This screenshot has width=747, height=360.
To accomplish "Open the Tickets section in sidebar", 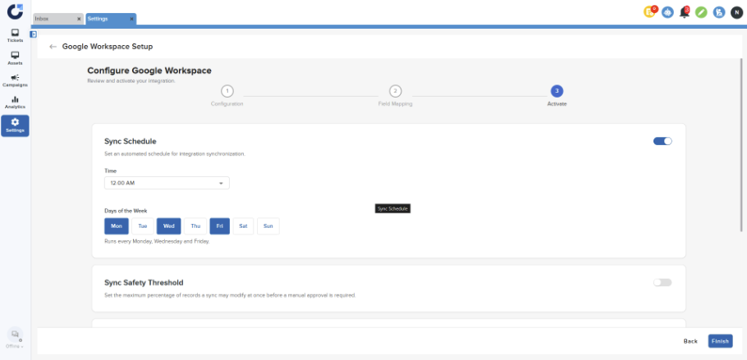I will (15, 35).
